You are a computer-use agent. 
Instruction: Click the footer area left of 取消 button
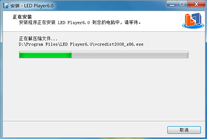coord(85,130)
